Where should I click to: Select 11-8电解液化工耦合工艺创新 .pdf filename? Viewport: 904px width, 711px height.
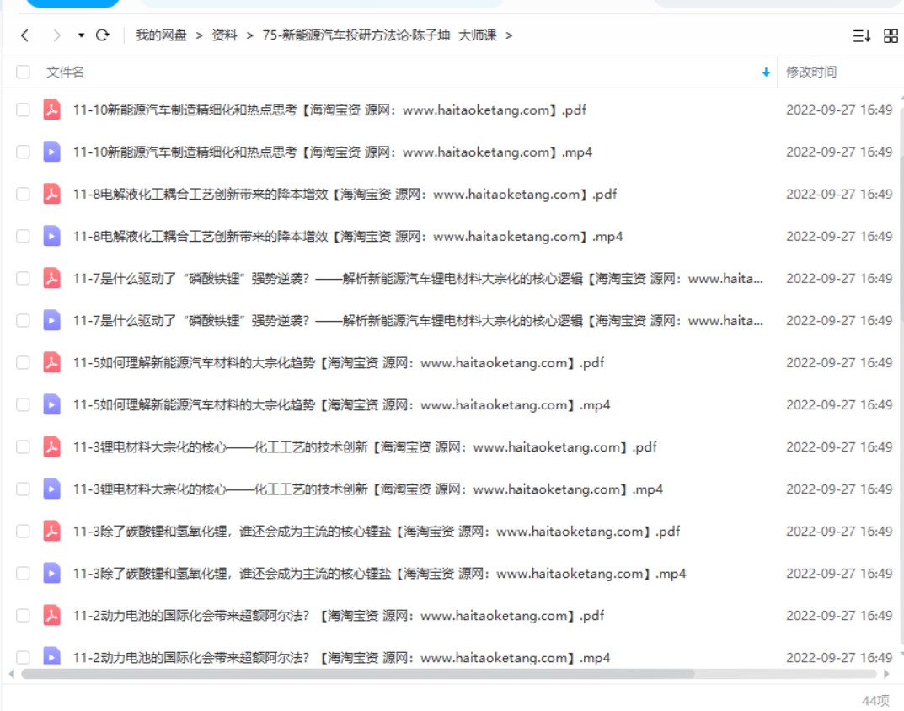coord(345,194)
